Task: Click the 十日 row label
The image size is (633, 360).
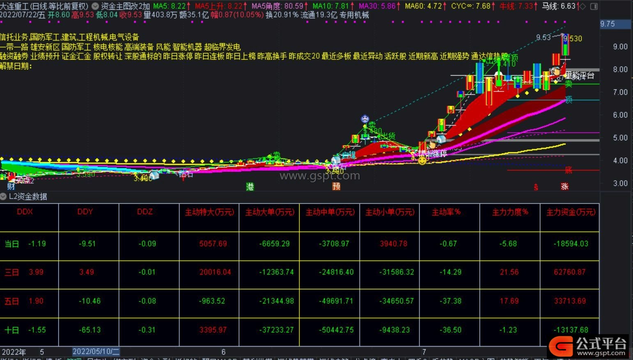Action: [x=12, y=330]
